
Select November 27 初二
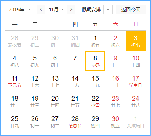55,121
